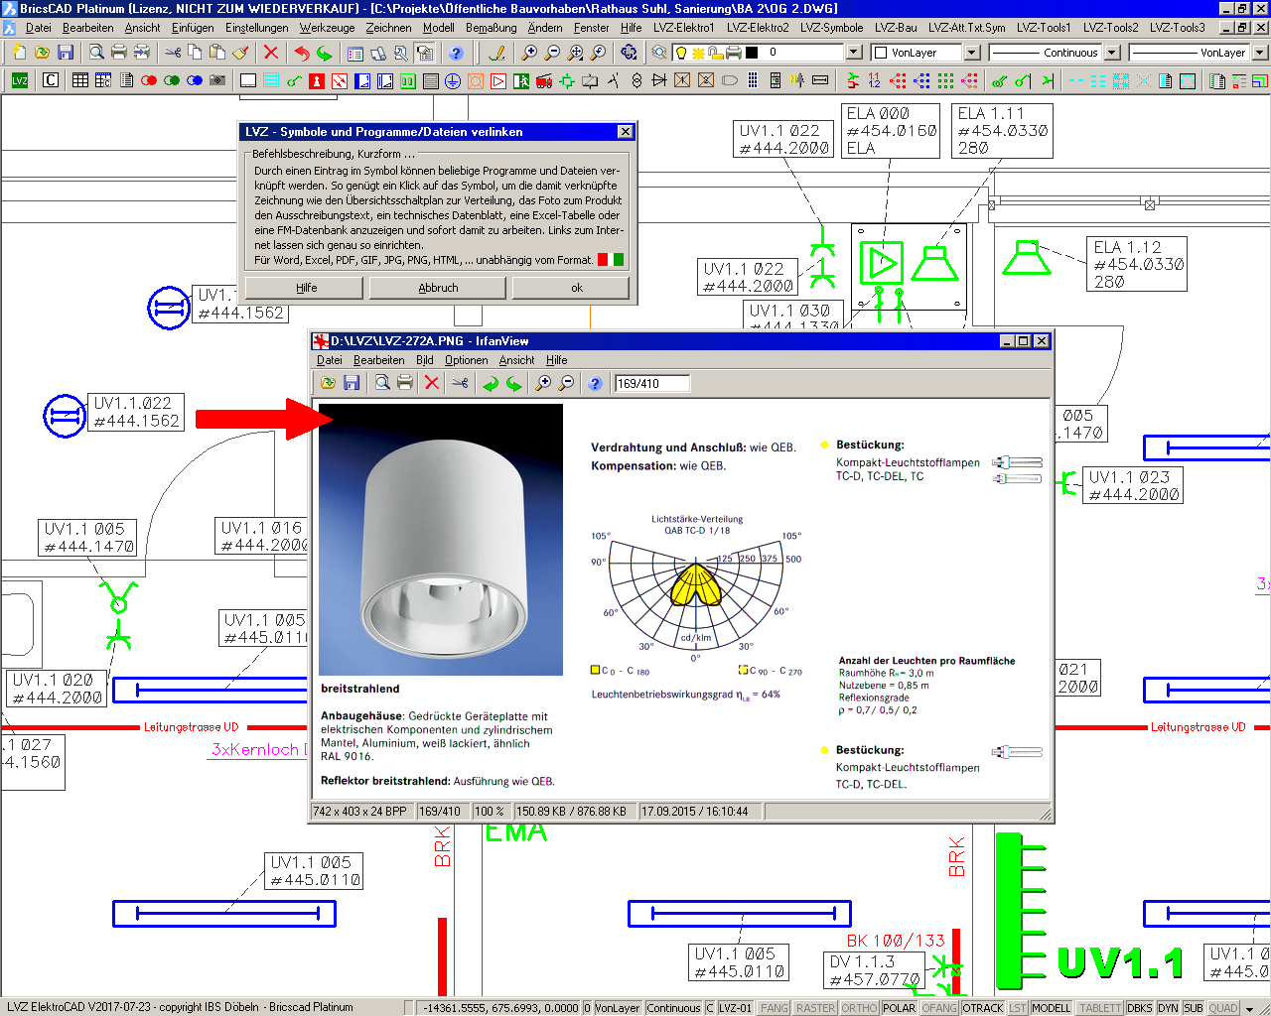
Task: Click IrfanView's open folder icon
Action: (x=328, y=383)
